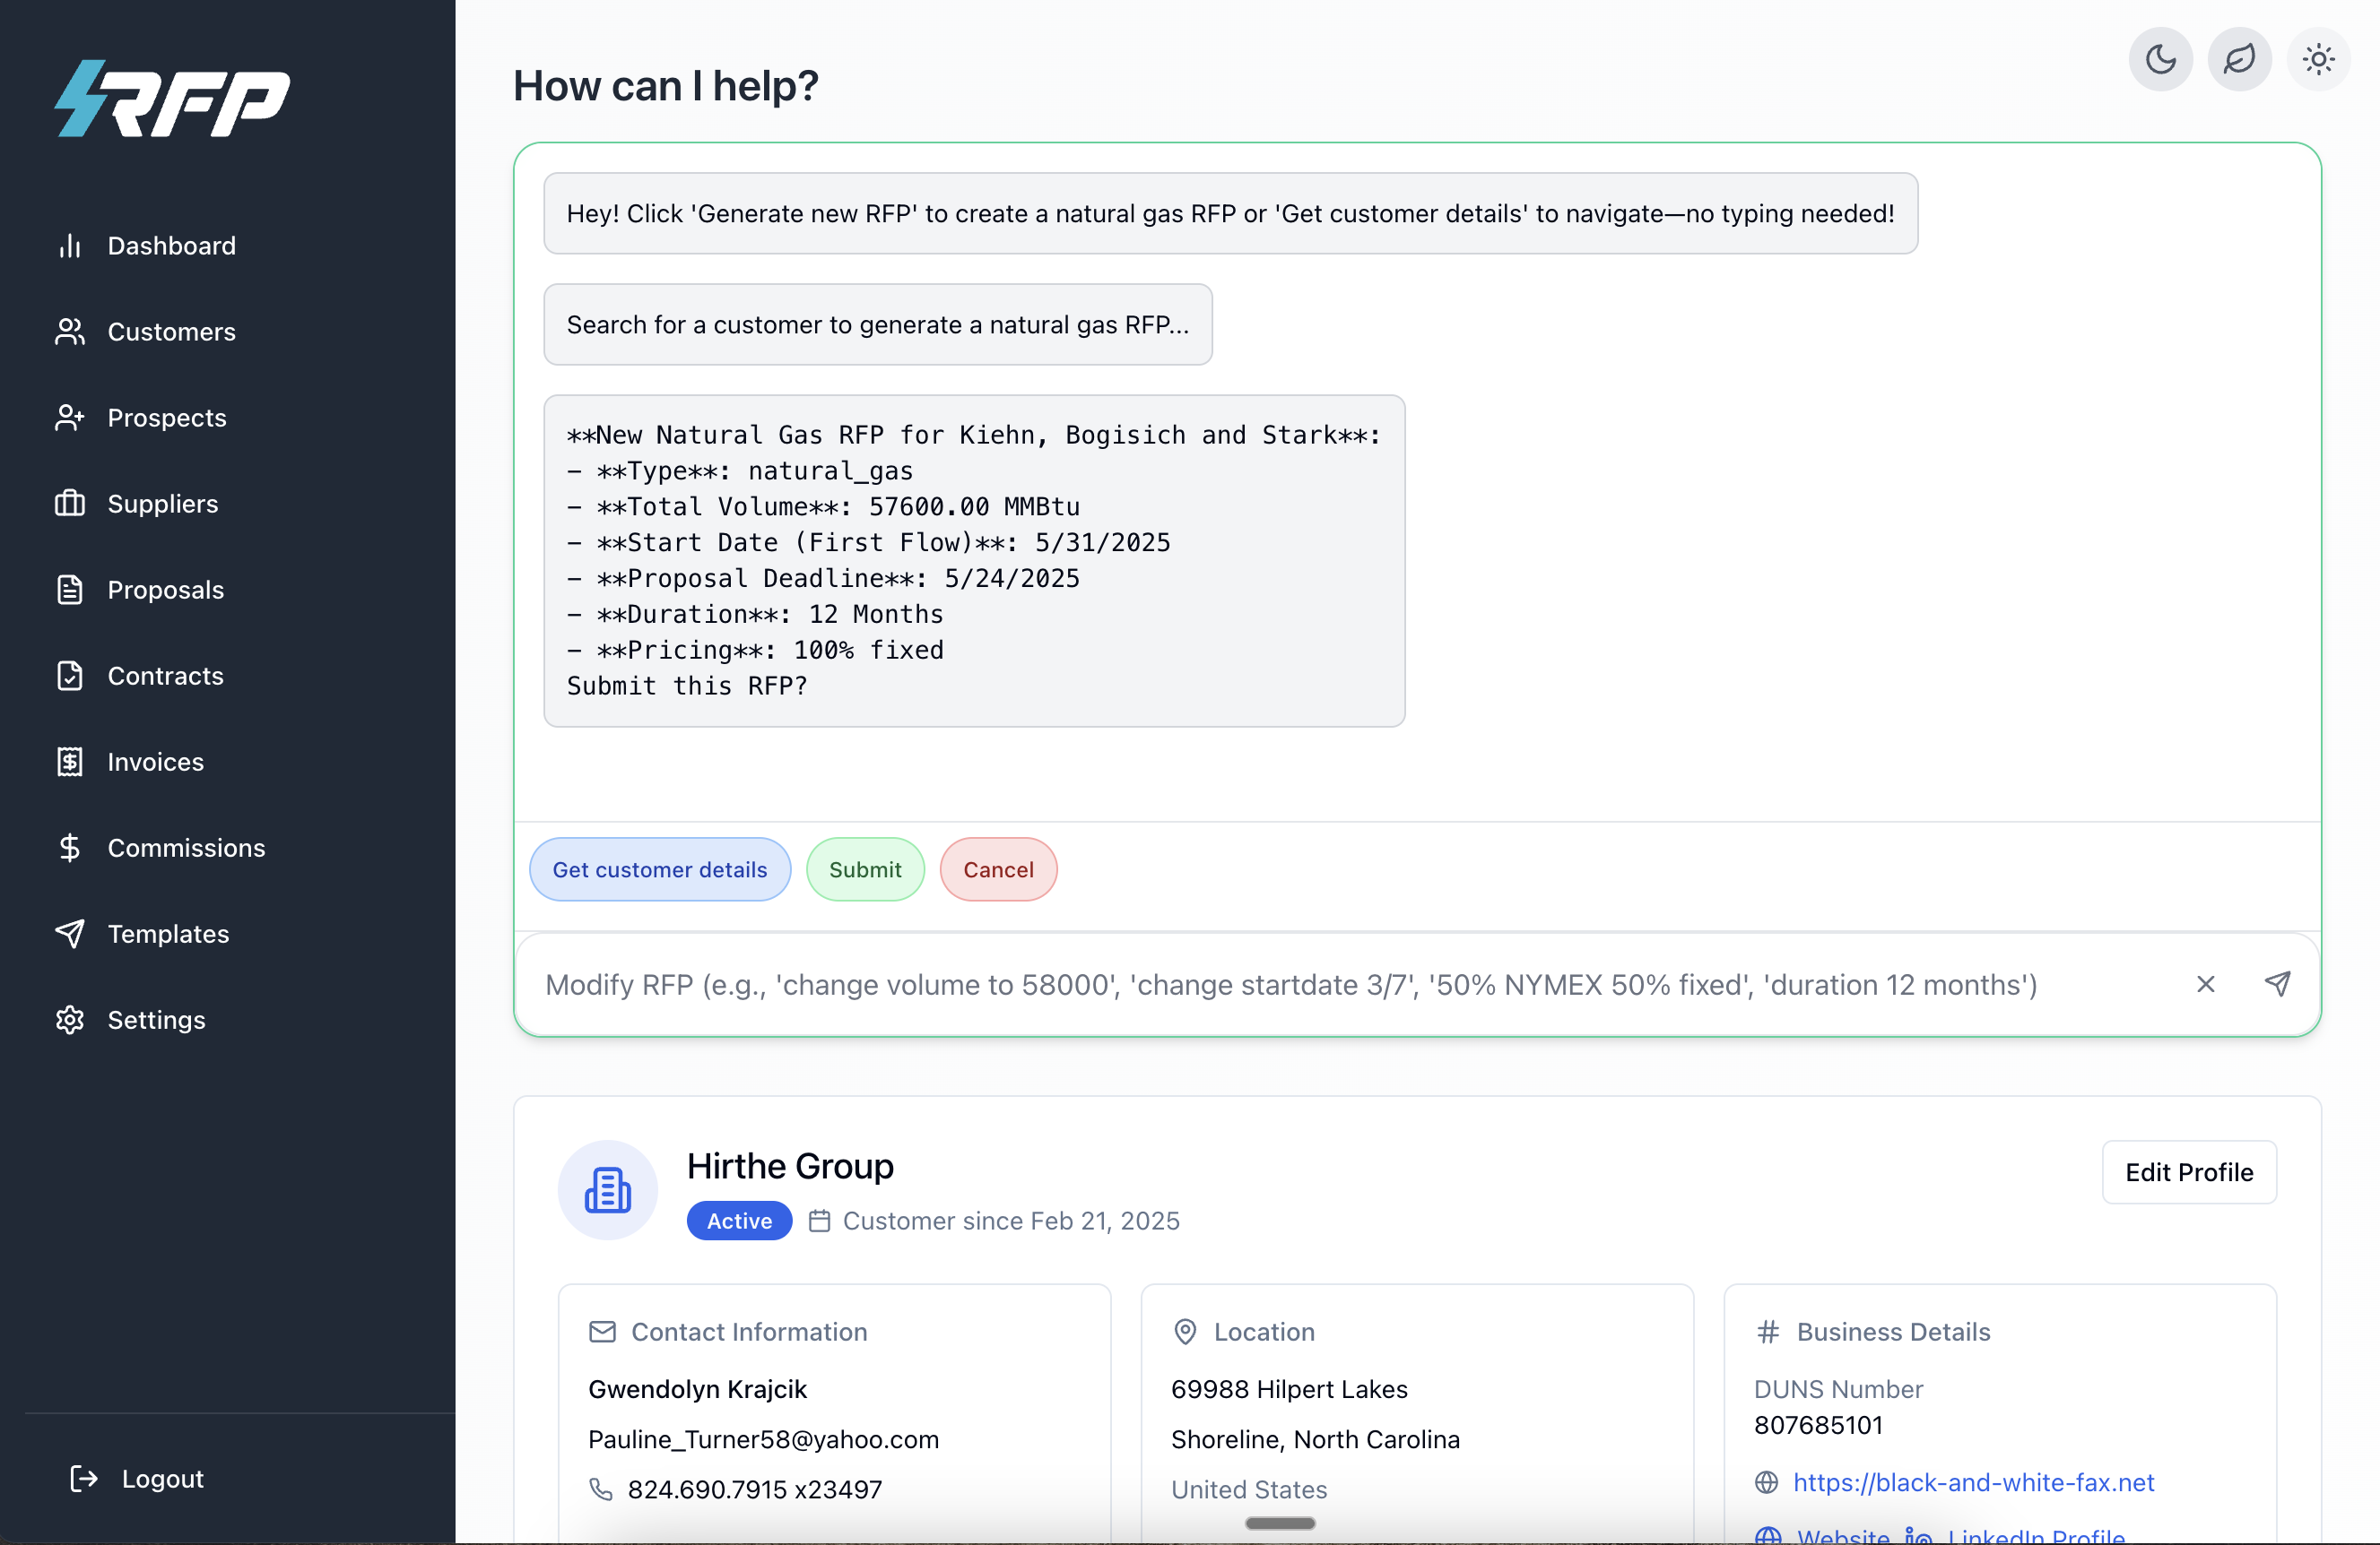Click contact name Gwendolyn Krajcik
Viewport: 2380px width, 1545px height.
pos(697,1389)
